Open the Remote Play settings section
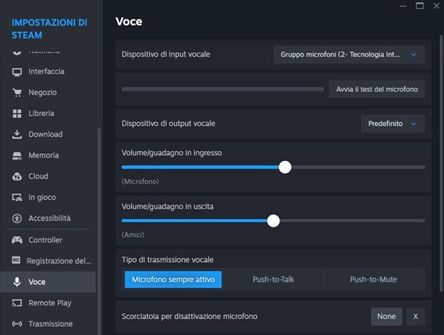This screenshot has width=444, height=335. (48, 303)
